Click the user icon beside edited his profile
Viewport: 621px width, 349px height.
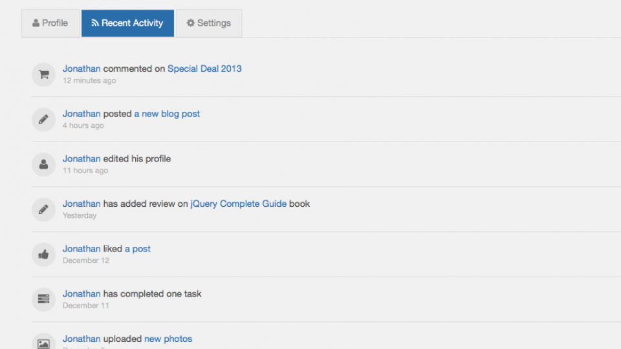point(43,165)
